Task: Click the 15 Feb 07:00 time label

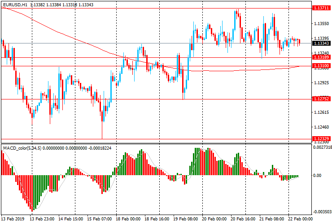Action: tap(100, 219)
